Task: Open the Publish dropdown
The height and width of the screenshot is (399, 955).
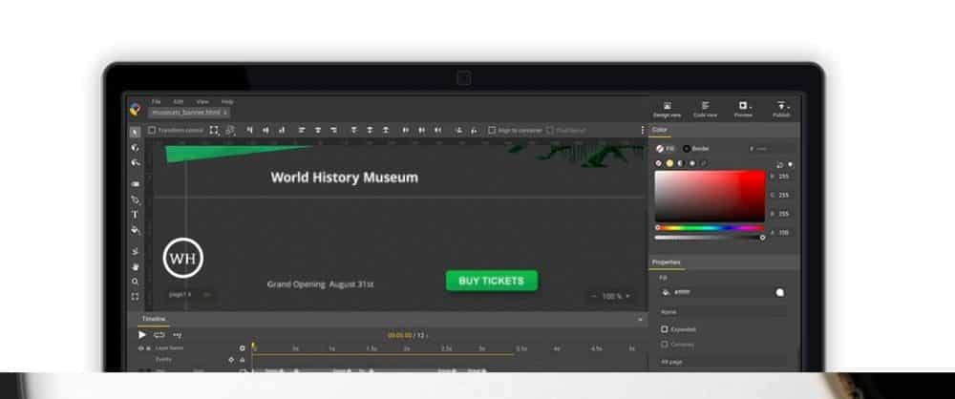Action: tap(781, 109)
